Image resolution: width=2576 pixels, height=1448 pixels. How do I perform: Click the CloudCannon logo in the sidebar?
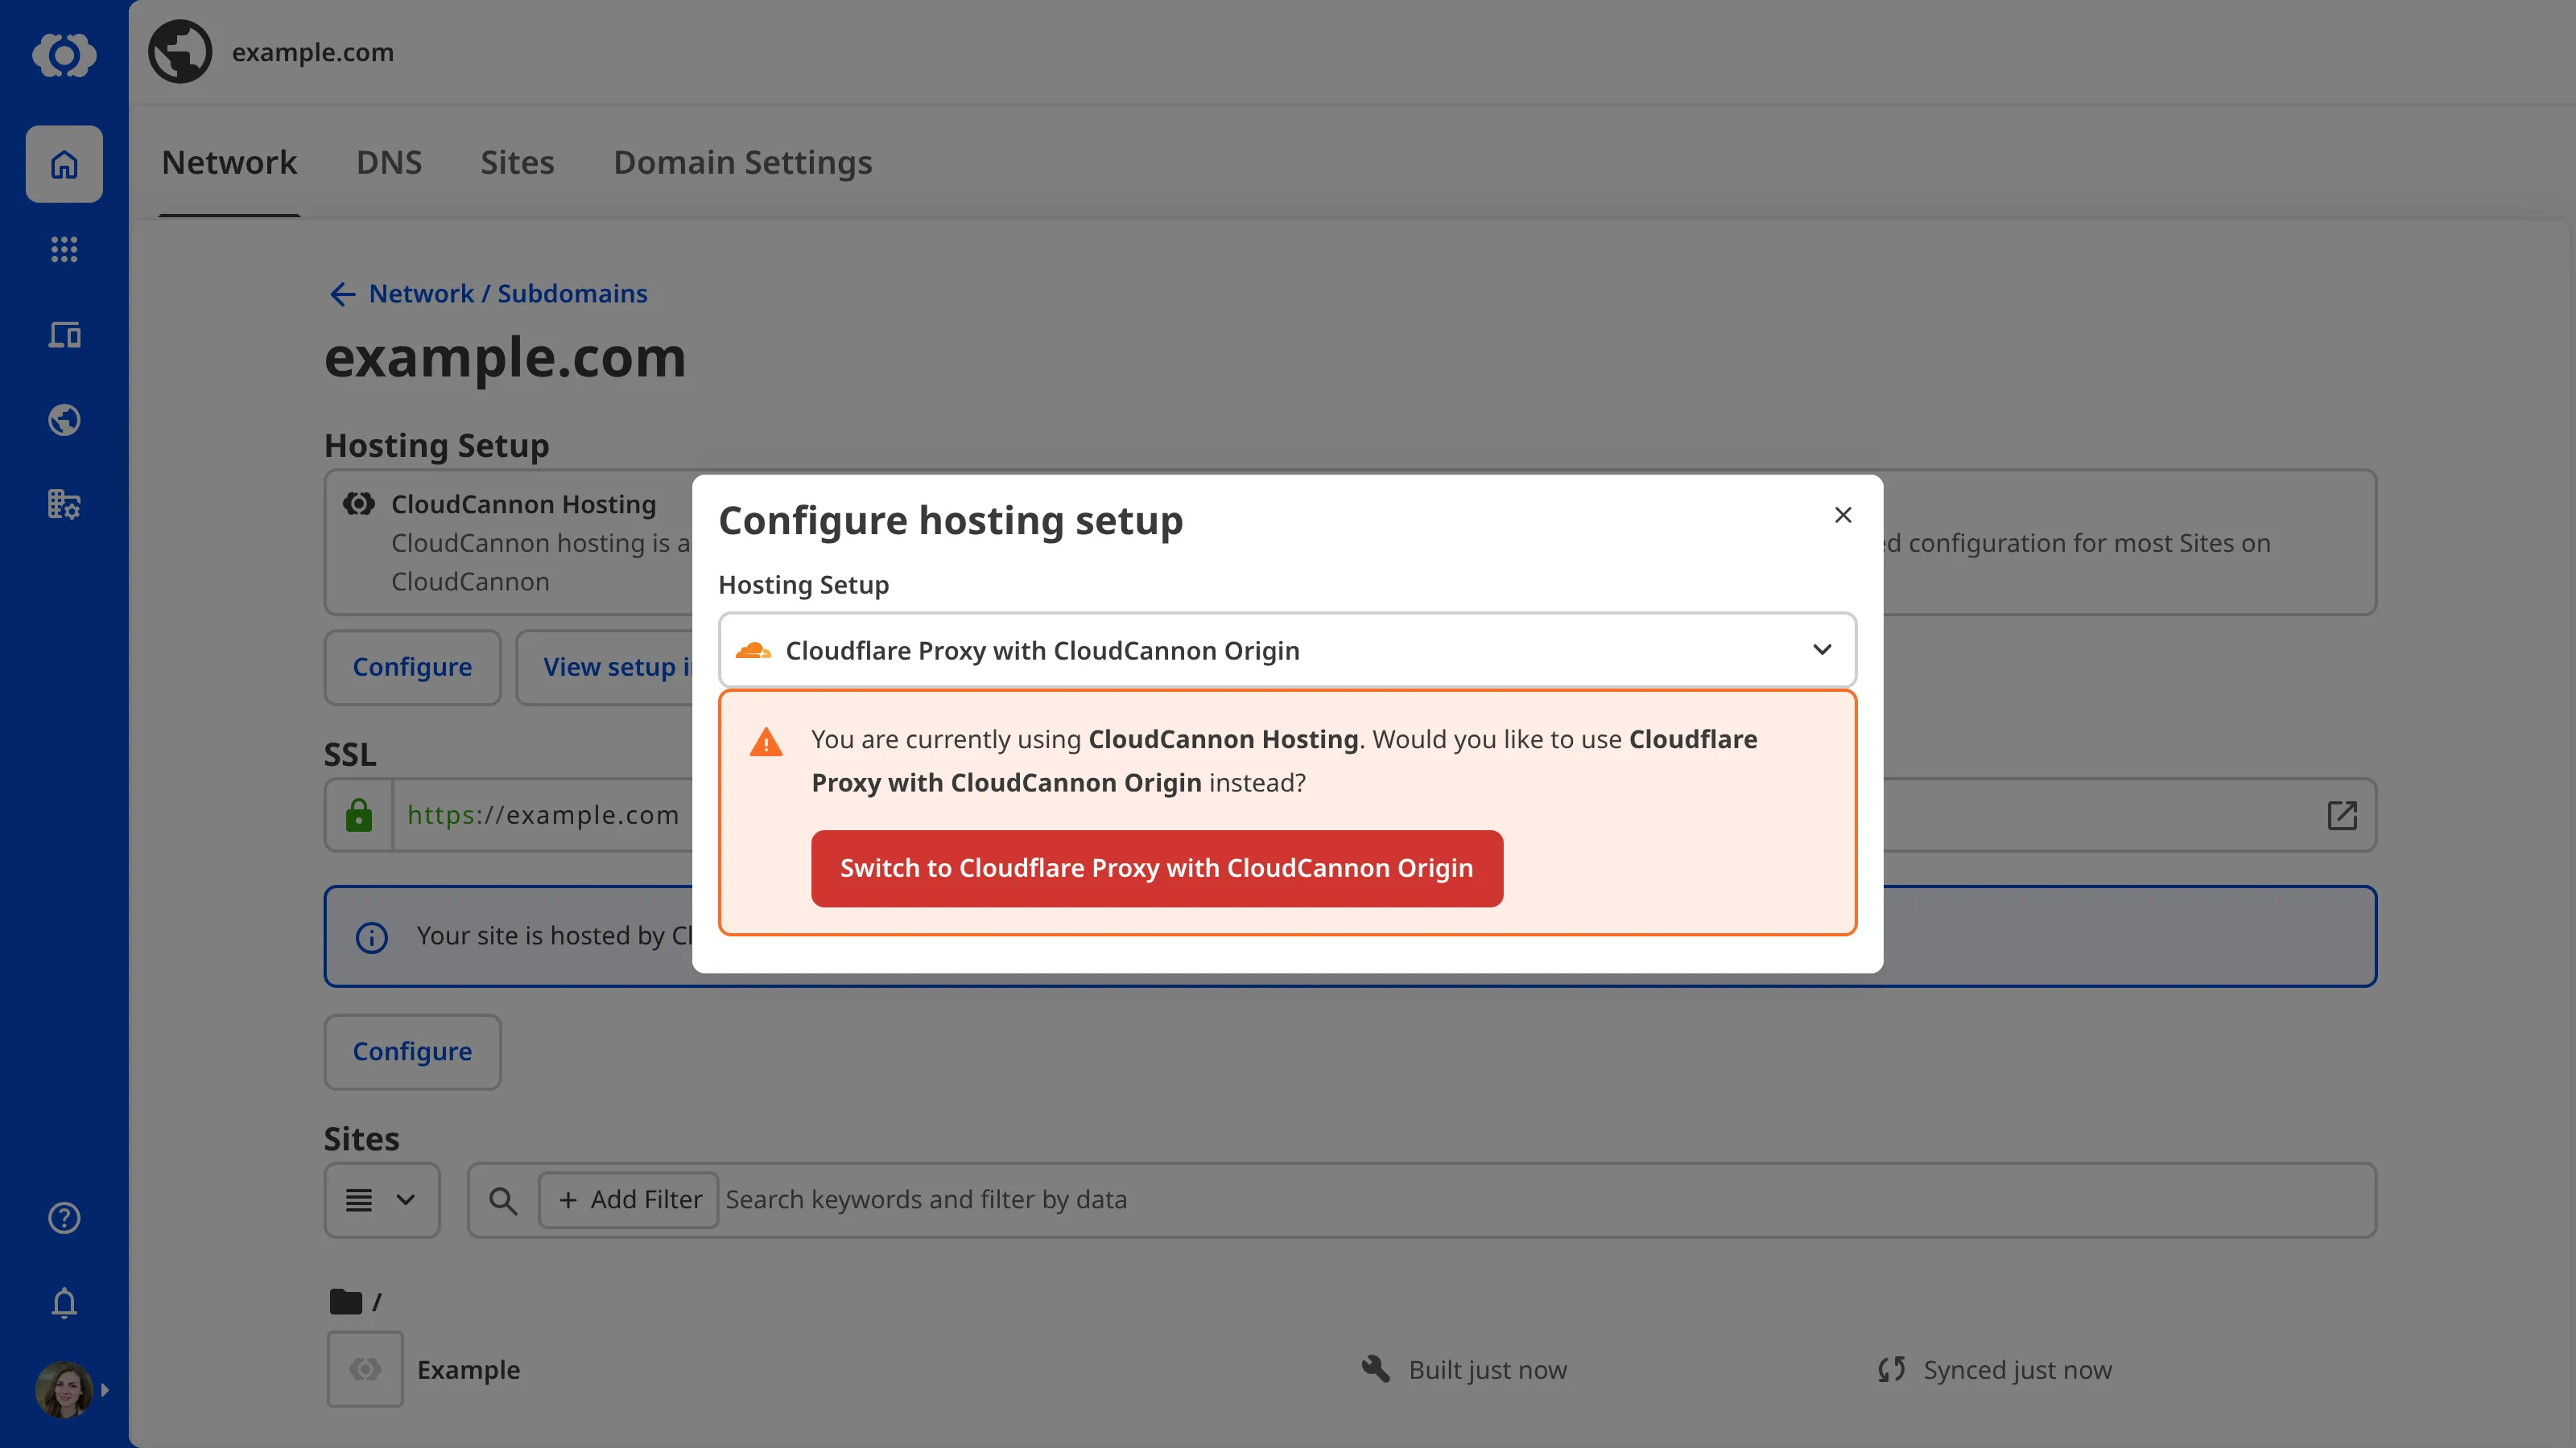tap(64, 54)
